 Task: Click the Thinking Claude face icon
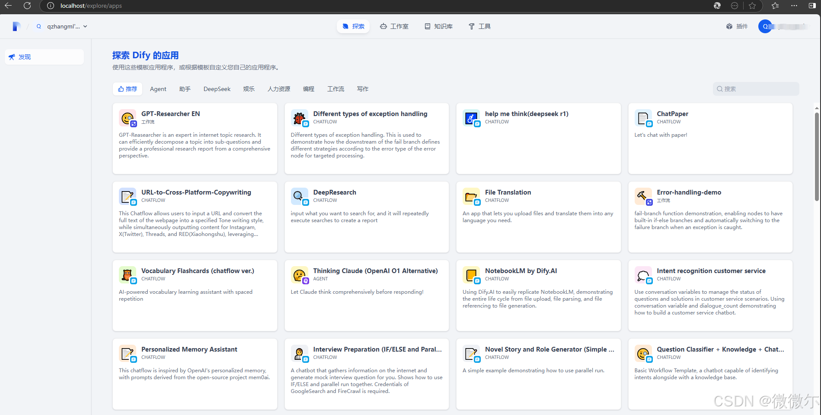point(299,275)
